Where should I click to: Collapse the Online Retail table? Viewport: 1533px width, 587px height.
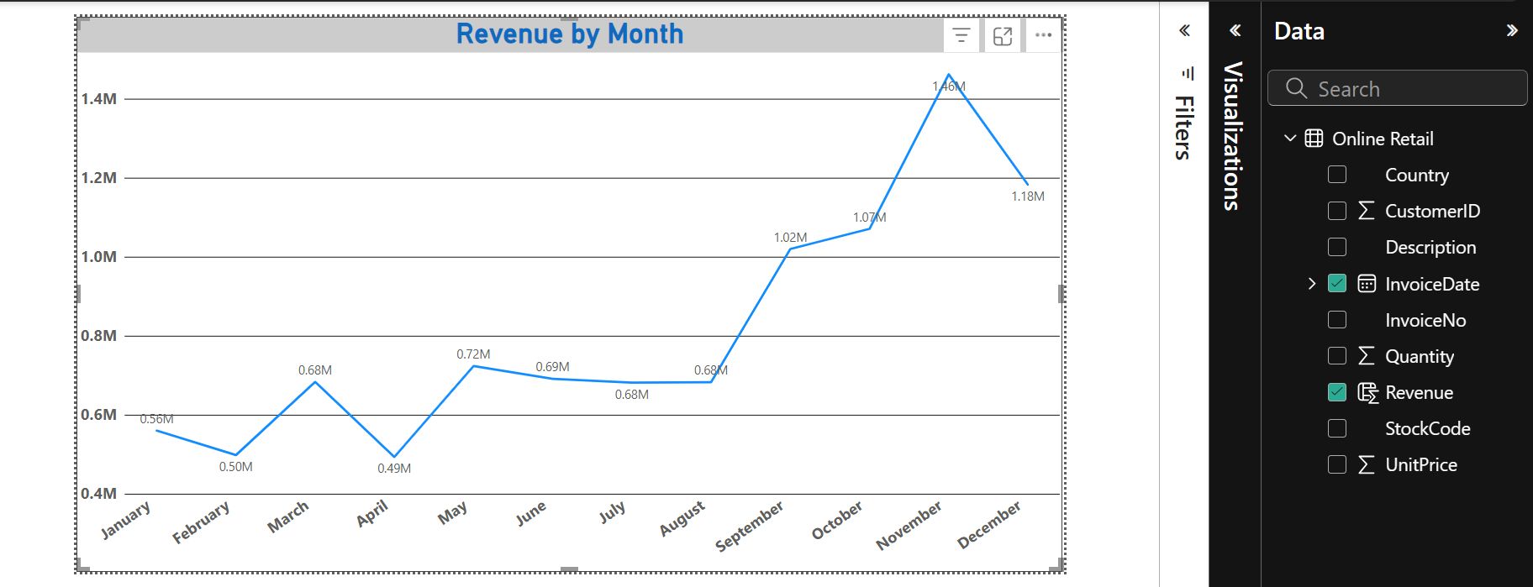click(1290, 138)
